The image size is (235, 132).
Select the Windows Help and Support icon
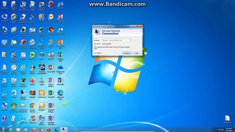[4, 120]
